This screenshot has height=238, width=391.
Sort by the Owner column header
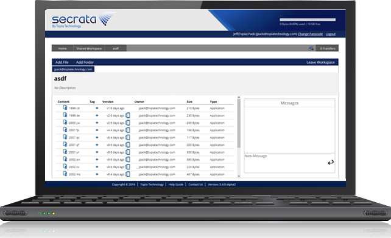tap(139, 101)
